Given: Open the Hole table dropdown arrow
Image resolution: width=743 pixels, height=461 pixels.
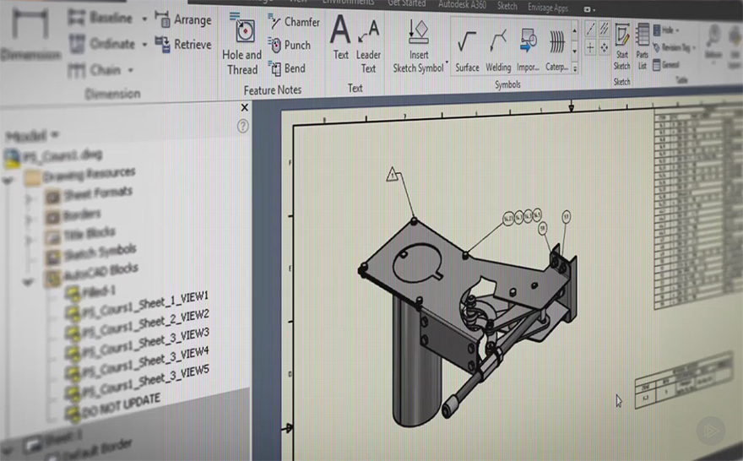Looking at the screenshot, I should tap(678, 30).
